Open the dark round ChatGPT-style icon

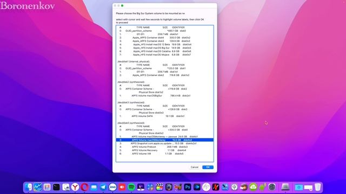[x=272, y=187]
